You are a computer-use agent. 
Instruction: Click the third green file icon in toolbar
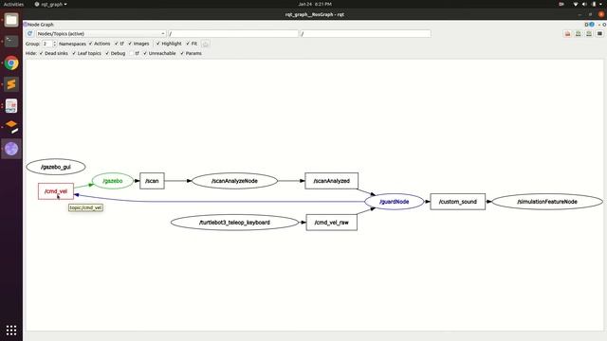(x=589, y=34)
